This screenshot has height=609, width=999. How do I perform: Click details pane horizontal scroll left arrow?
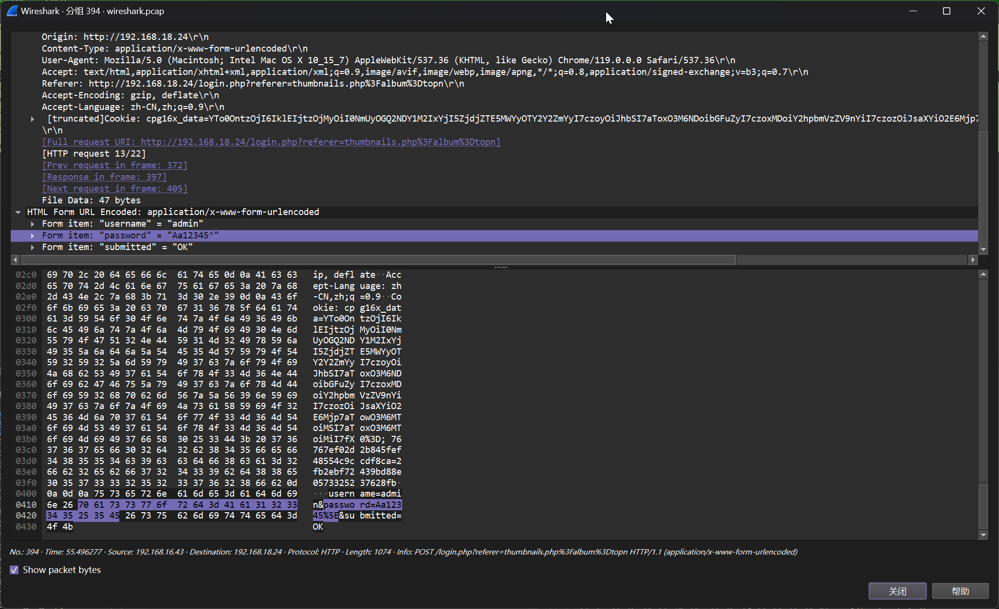coord(15,260)
